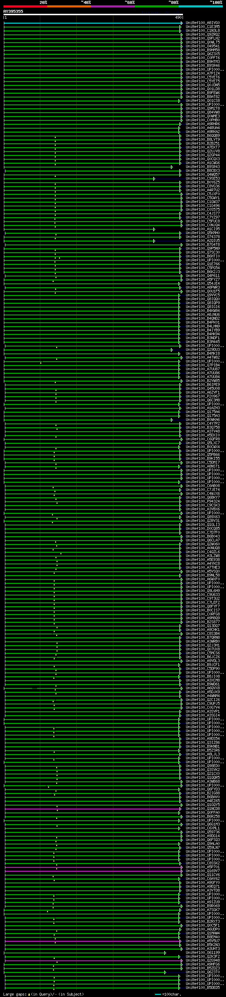Select the UniRef100_Q13DQ7 label
Image resolution: width=226 pixels, height=997 pixels.
pos(203,626)
